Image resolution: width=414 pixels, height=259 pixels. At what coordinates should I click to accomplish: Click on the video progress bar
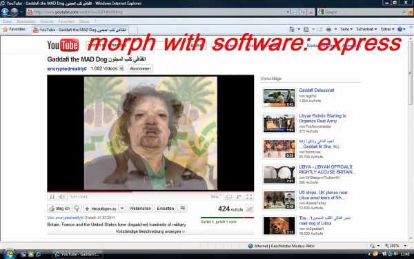pyautogui.click(x=150, y=192)
